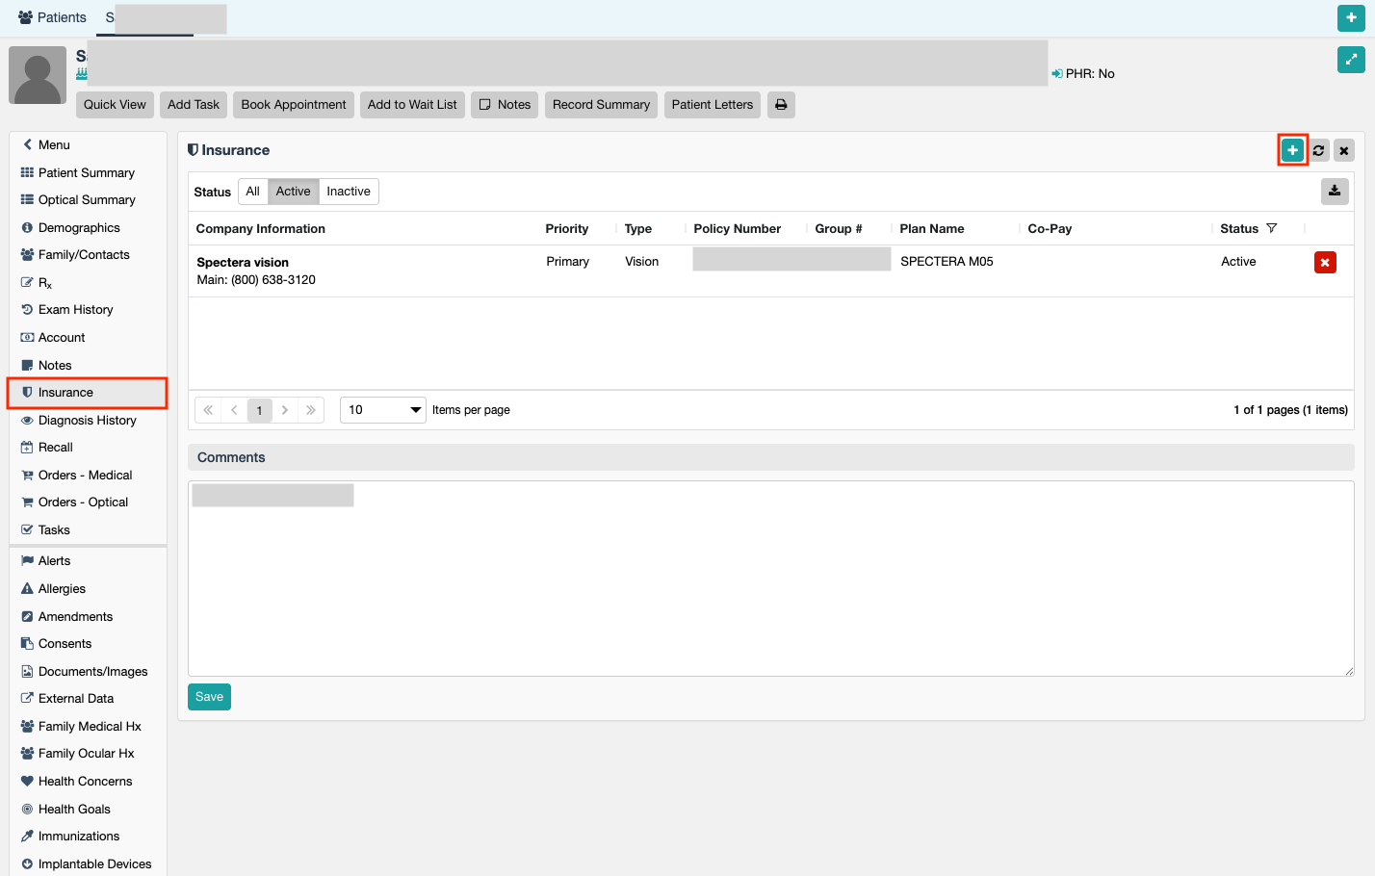Select the Inactive status filter

coord(349,192)
